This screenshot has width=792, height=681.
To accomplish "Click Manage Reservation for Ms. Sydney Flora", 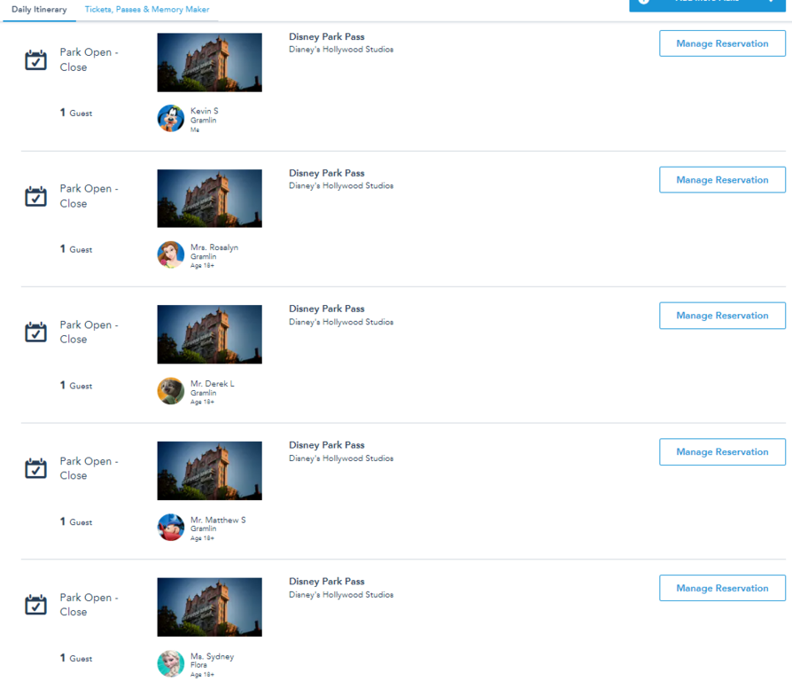I will [x=722, y=588].
